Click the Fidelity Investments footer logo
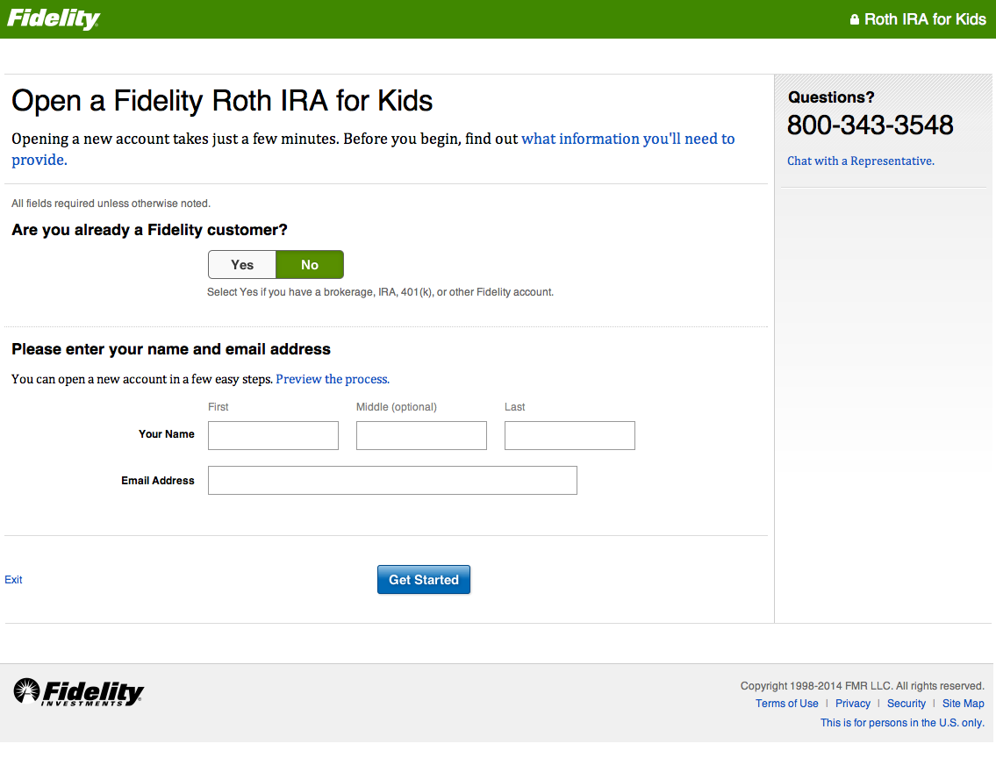Screen dimensions: 996x758 coord(79,692)
